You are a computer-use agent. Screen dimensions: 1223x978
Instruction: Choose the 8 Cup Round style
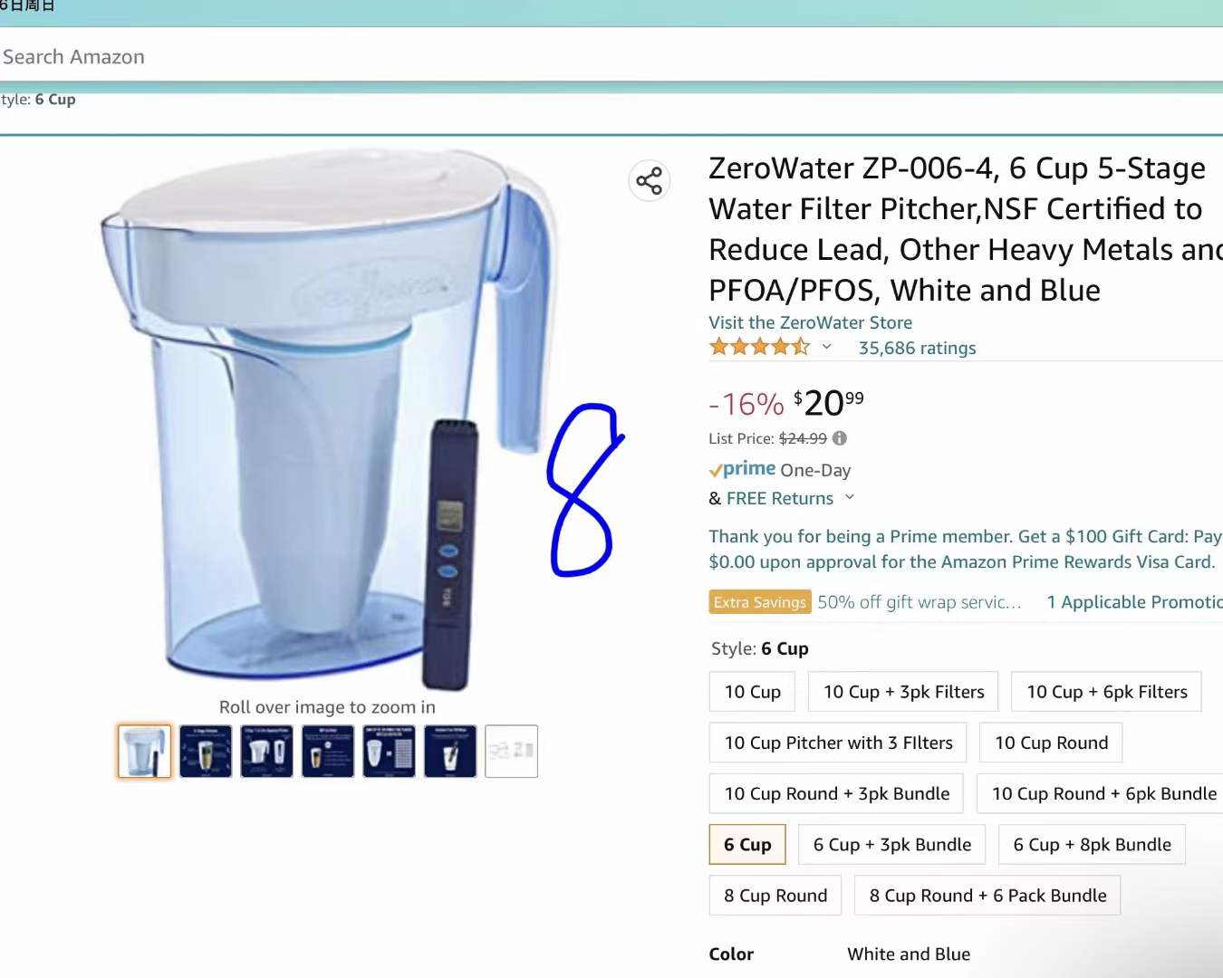[x=775, y=896]
